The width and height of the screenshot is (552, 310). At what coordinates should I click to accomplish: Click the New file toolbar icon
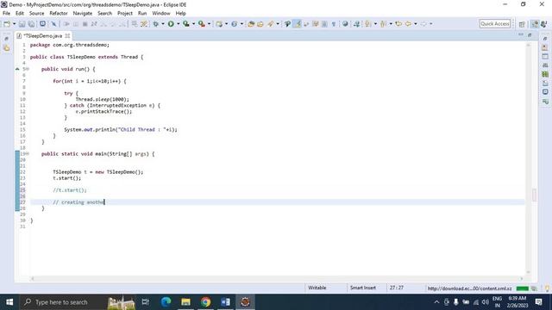(x=7, y=24)
